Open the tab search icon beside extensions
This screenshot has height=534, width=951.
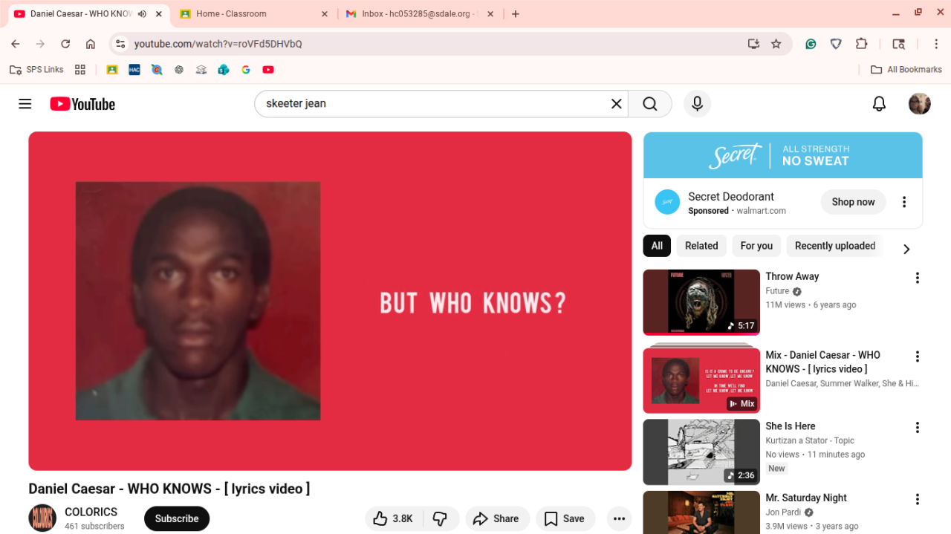point(899,44)
